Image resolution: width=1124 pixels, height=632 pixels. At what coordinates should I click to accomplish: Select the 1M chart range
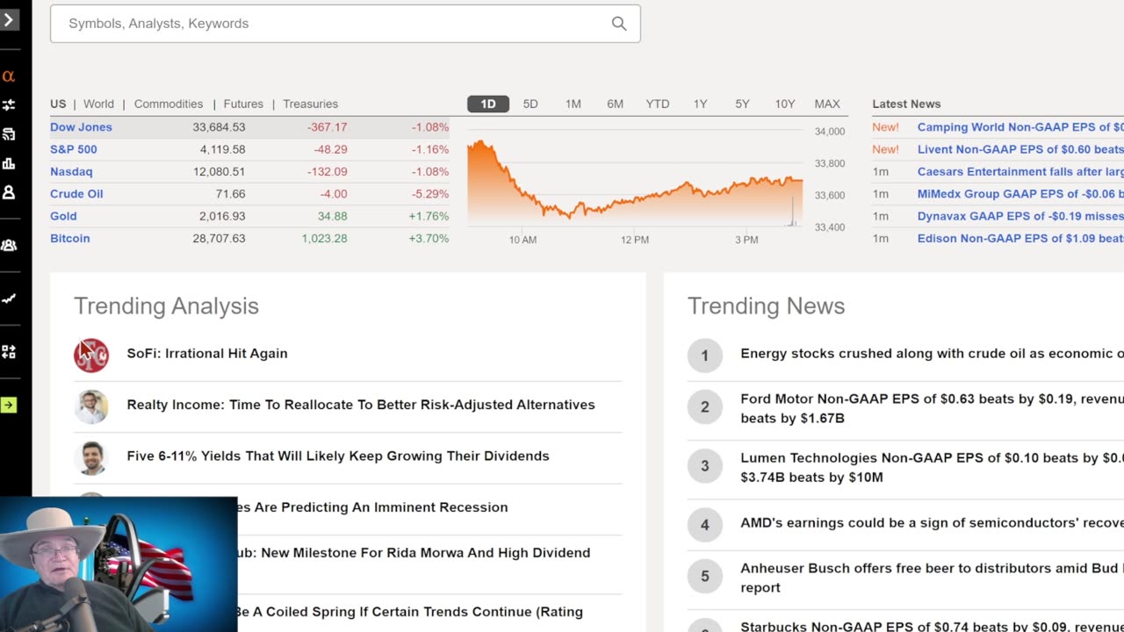pyautogui.click(x=573, y=104)
